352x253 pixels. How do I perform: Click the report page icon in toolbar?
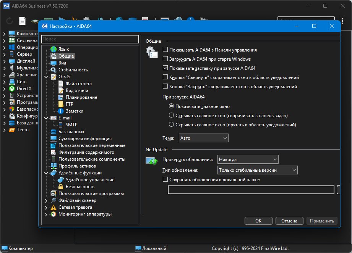(x=22, y=21)
